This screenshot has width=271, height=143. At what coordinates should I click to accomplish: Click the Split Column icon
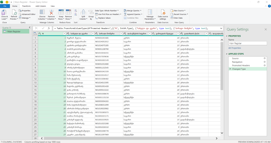[x=83, y=13]
